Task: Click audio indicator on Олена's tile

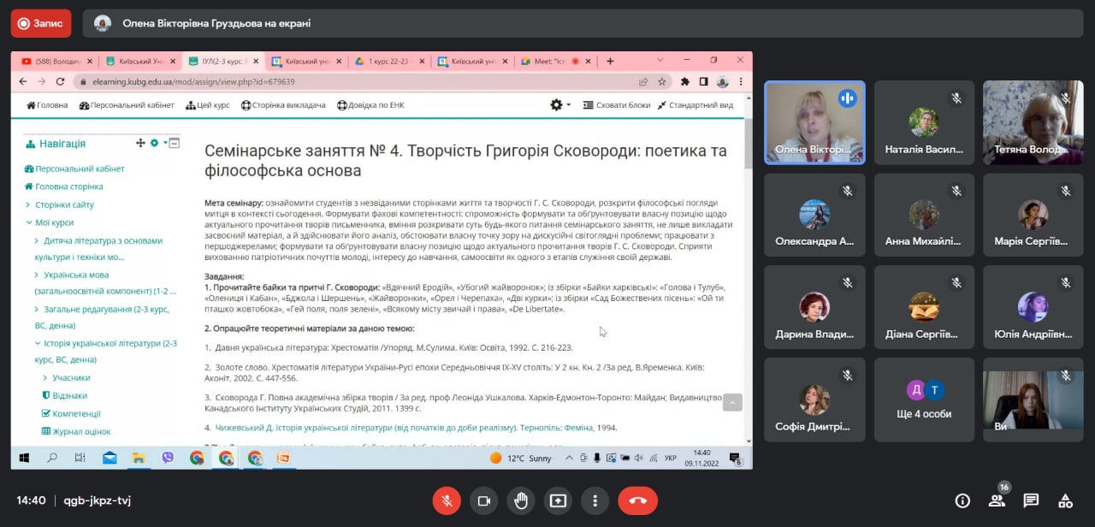Action: 848,98
